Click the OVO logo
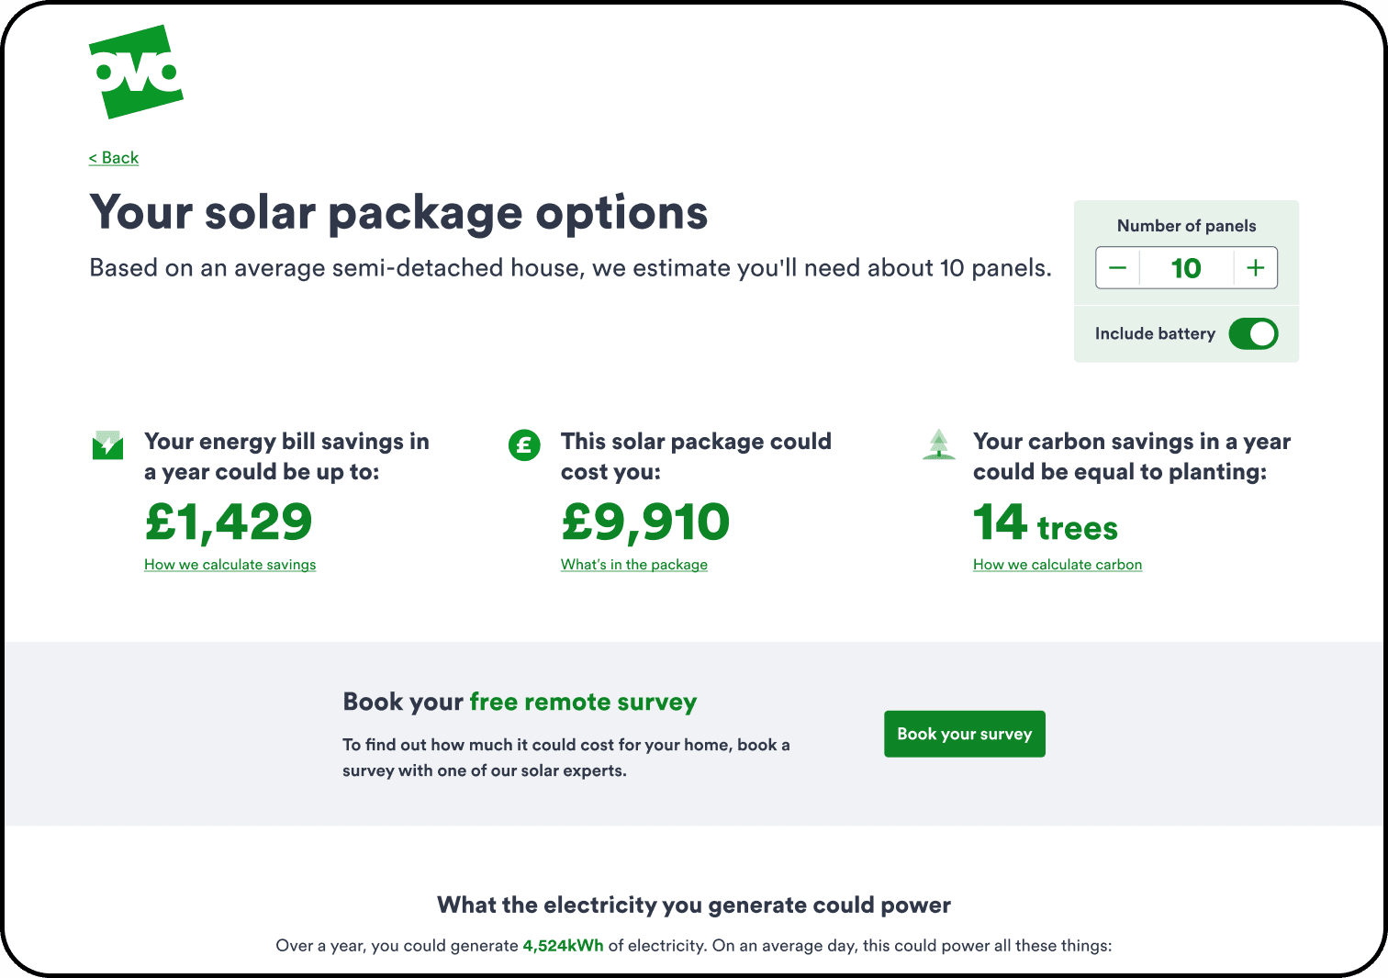The width and height of the screenshot is (1388, 978). tap(136, 72)
